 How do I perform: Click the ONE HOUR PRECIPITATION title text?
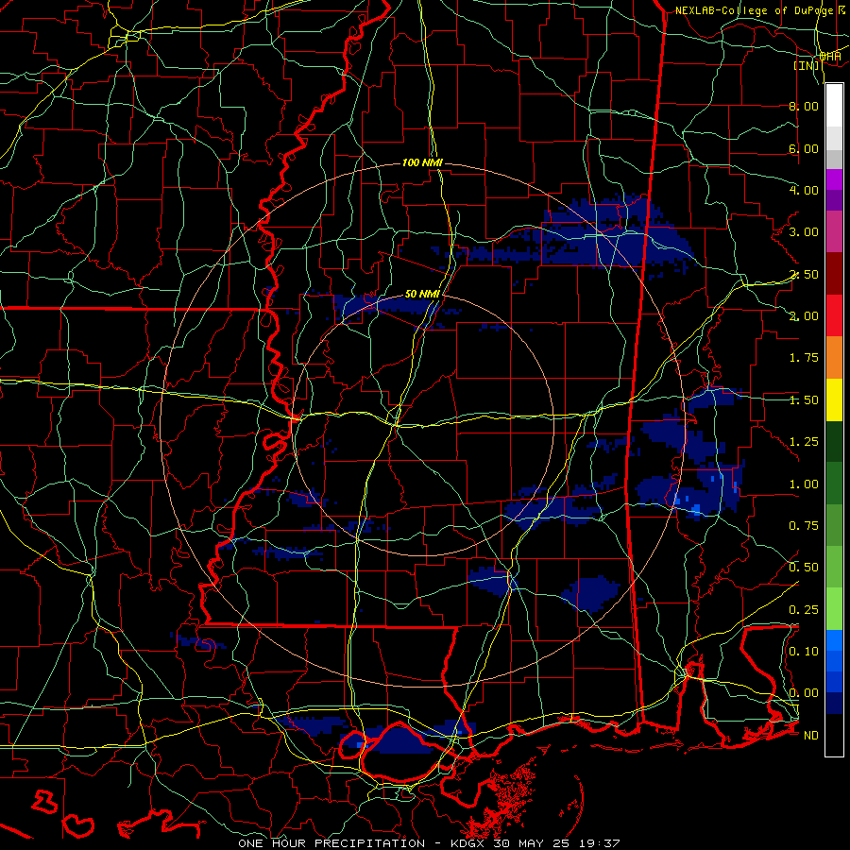(x=331, y=843)
